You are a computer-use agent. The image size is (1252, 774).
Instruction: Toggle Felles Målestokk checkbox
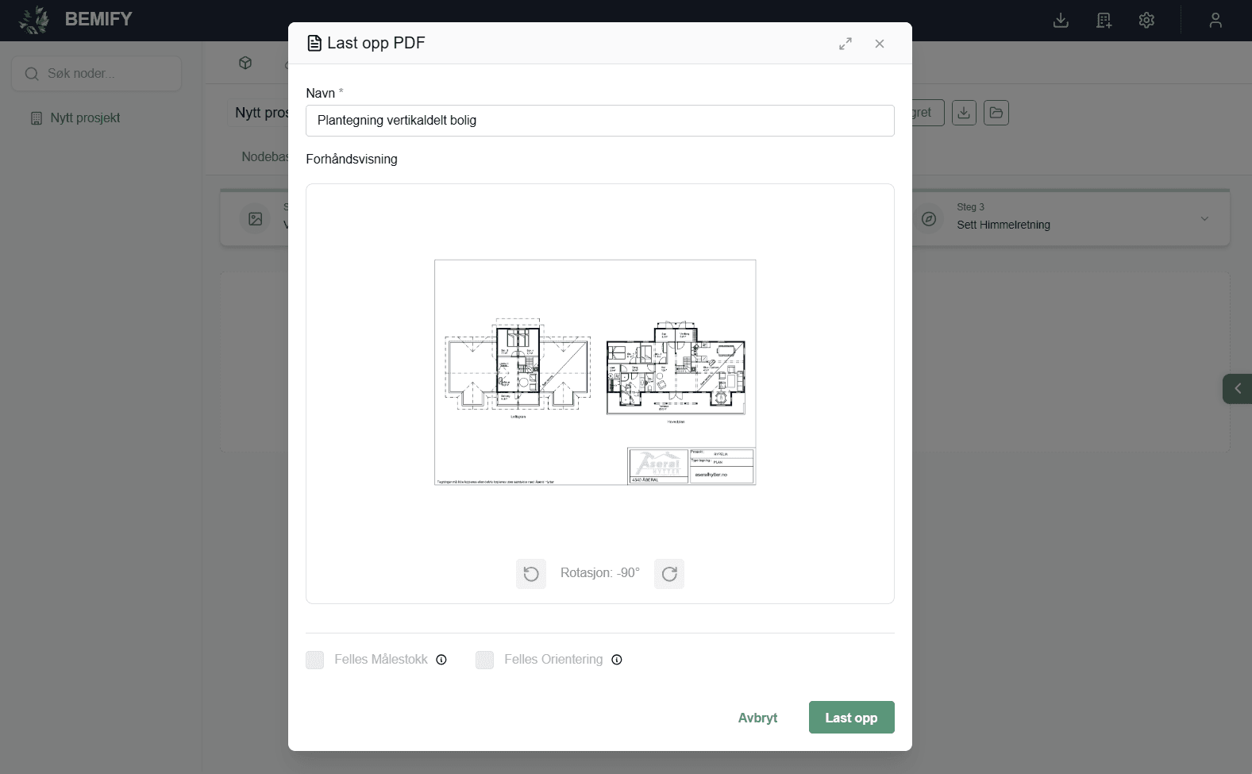(x=315, y=660)
